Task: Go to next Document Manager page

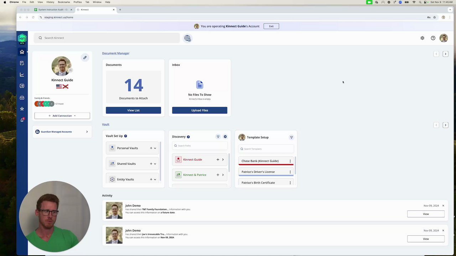Action: tap(445, 54)
